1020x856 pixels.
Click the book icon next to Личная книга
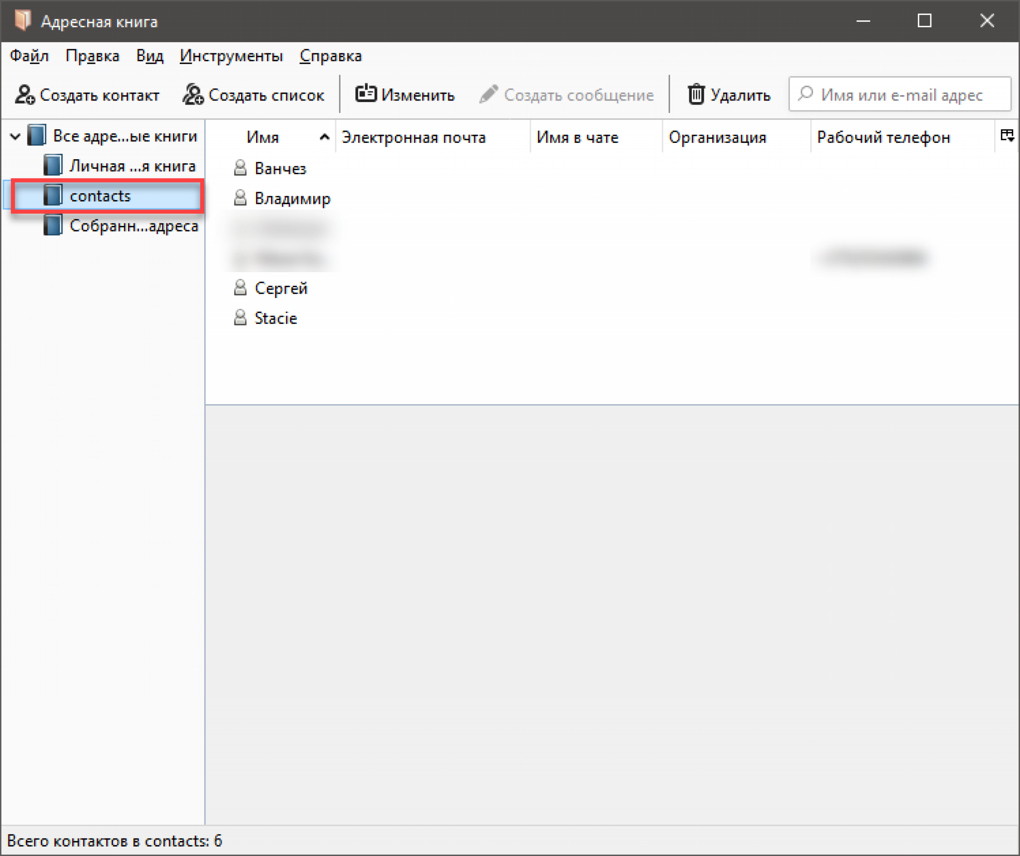(x=52, y=165)
